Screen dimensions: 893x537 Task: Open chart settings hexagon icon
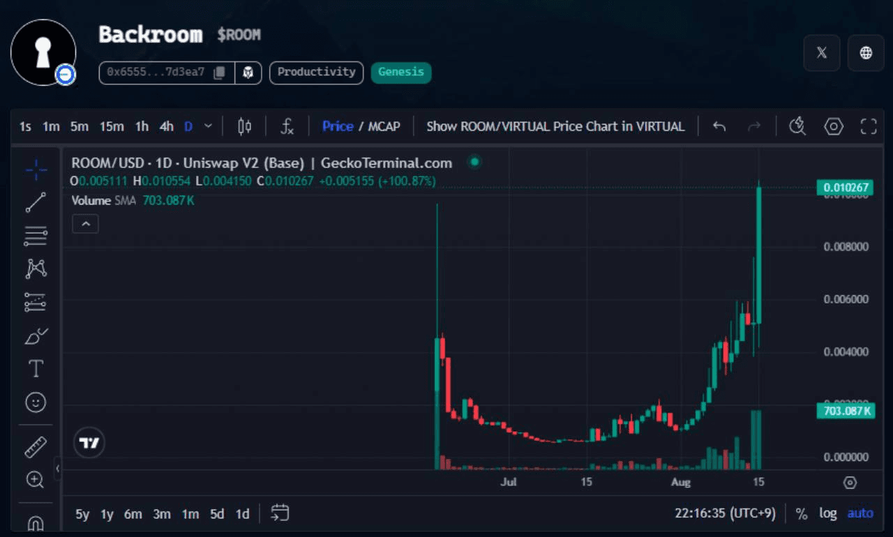[834, 126]
